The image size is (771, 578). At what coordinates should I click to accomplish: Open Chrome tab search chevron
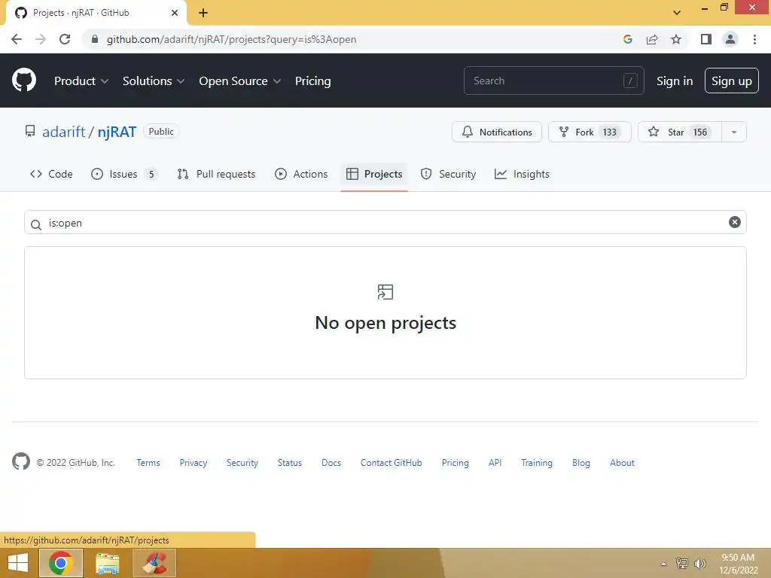(677, 13)
